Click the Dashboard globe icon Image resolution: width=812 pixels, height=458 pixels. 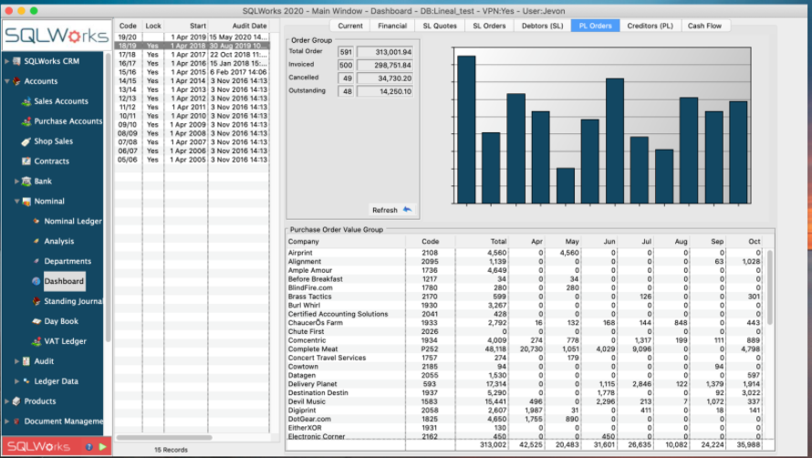36,281
